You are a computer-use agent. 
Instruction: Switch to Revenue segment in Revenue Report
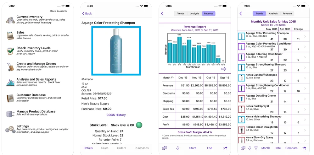(x=208, y=13)
